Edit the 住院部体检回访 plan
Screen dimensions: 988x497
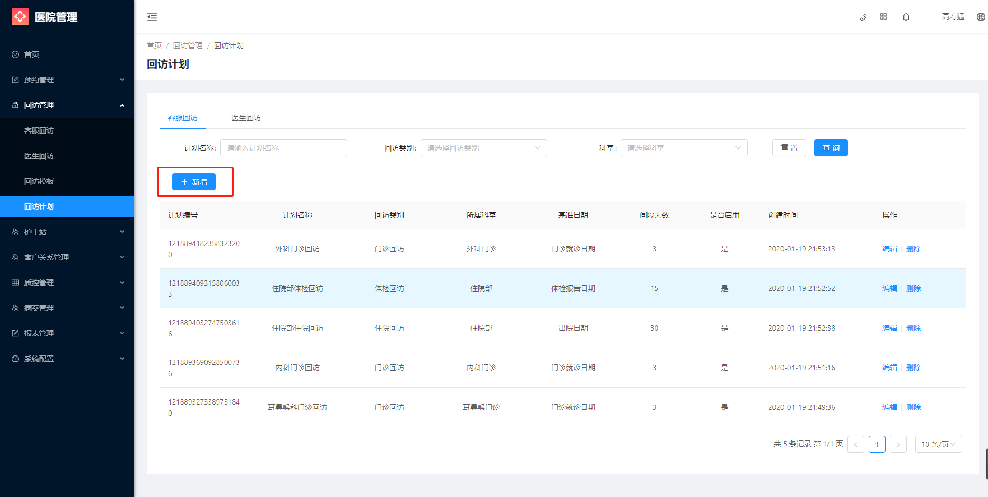click(890, 288)
